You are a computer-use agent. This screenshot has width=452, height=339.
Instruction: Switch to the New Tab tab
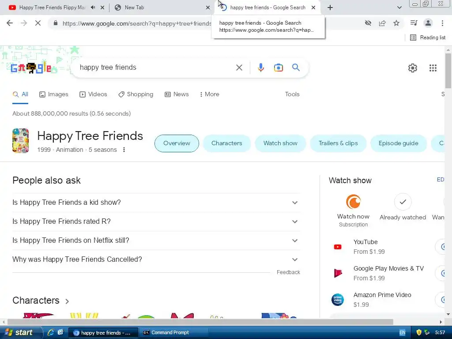[x=162, y=8]
